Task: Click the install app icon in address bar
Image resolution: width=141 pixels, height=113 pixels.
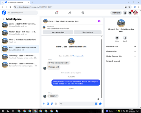Action: (125, 7)
